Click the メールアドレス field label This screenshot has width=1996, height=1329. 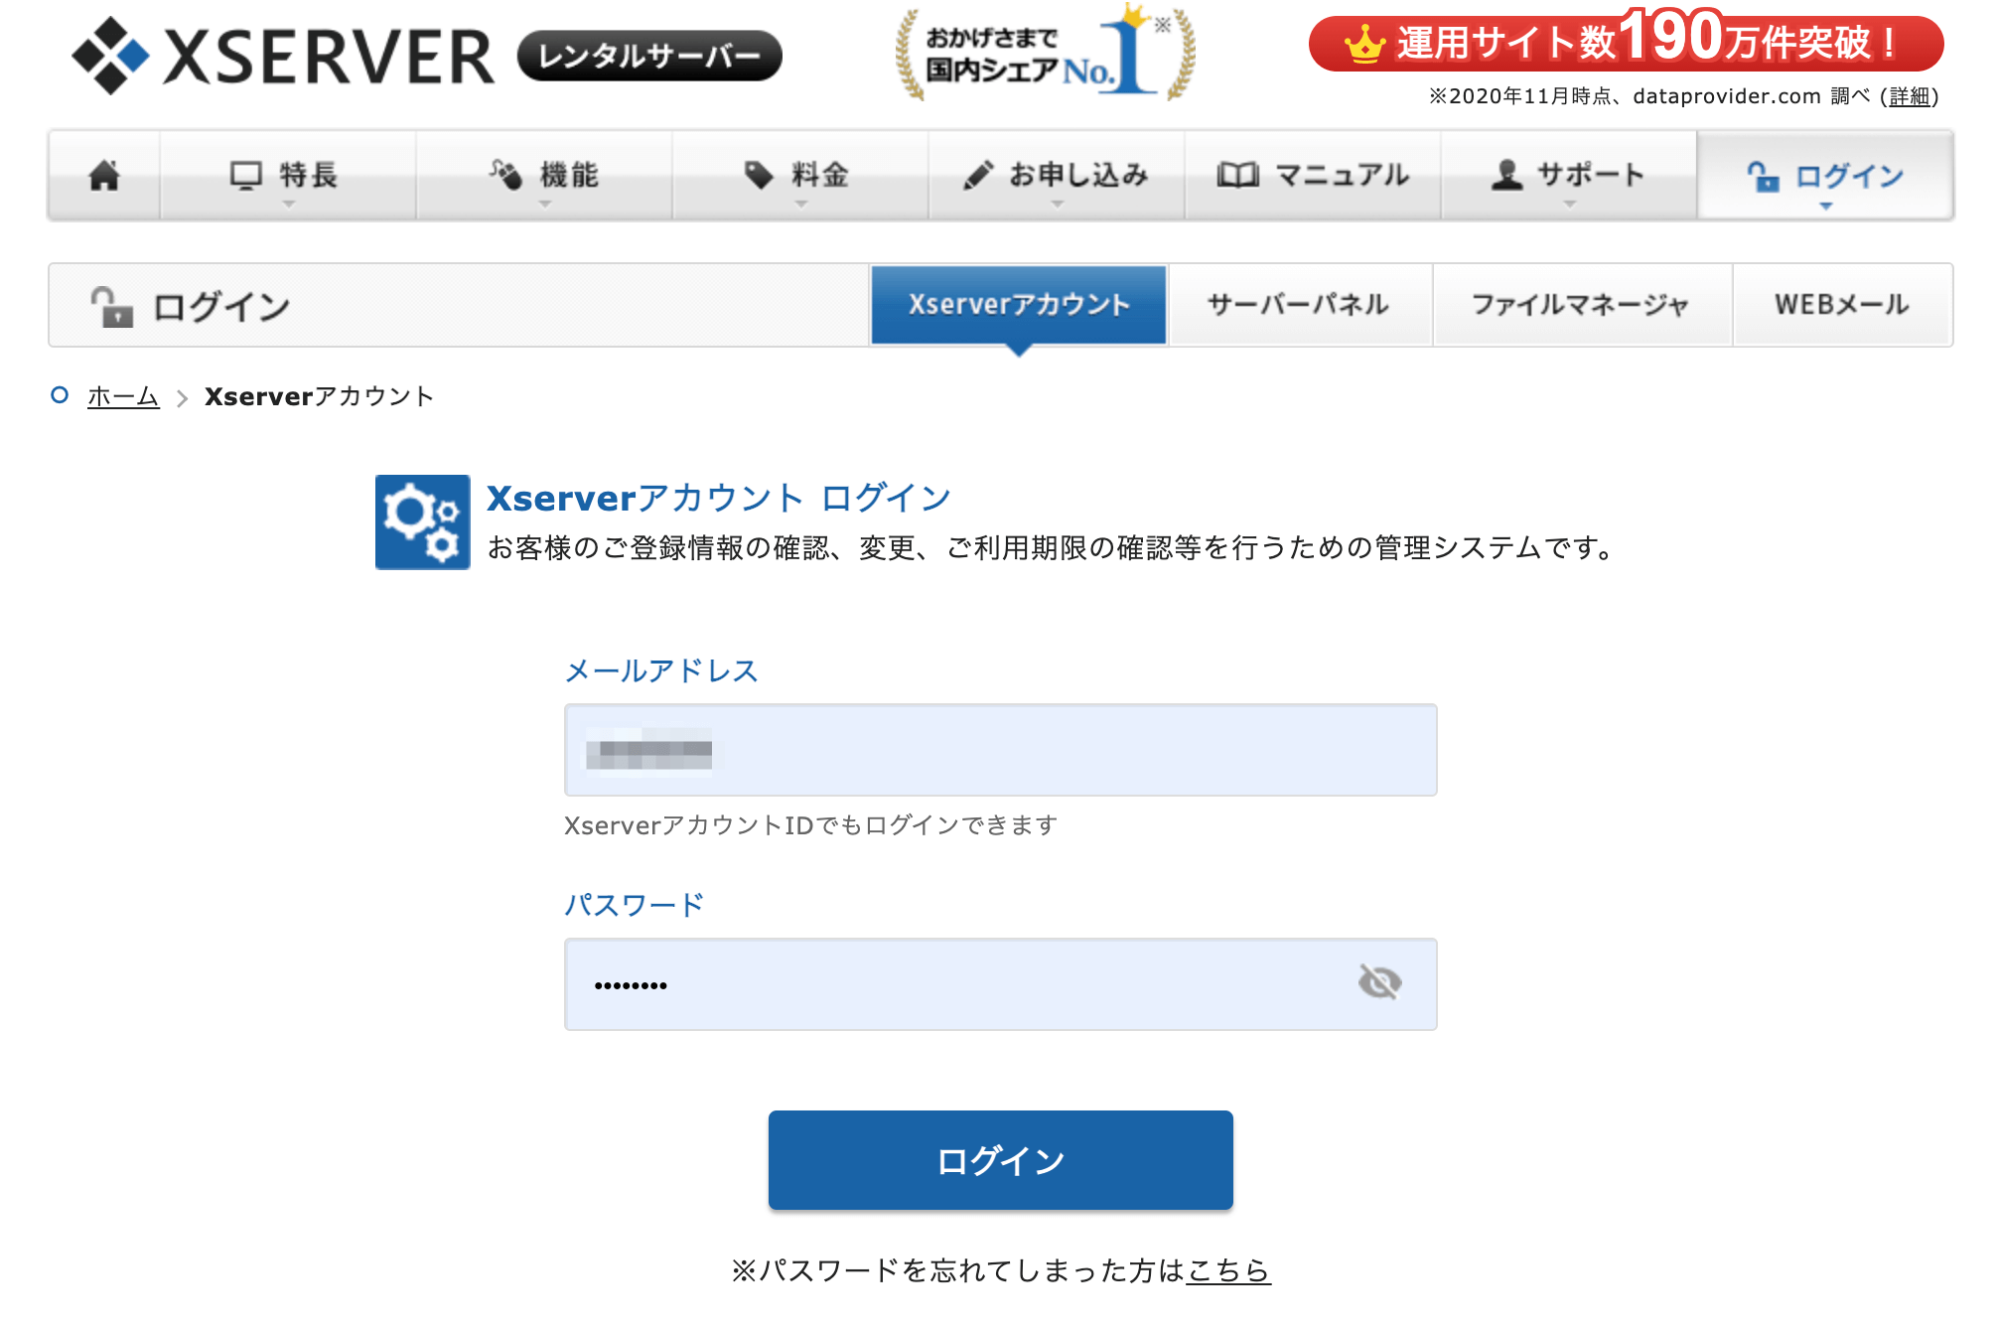[661, 670]
